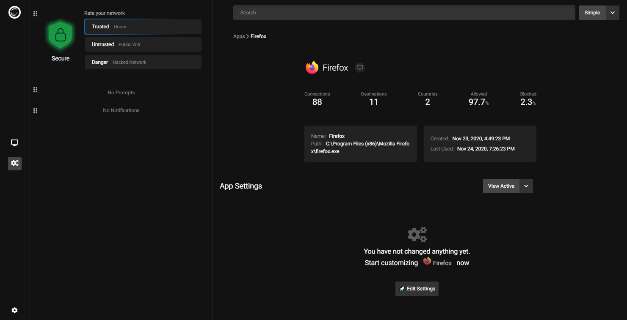Click the App Settings heading
The height and width of the screenshot is (320, 627).
(x=241, y=186)
